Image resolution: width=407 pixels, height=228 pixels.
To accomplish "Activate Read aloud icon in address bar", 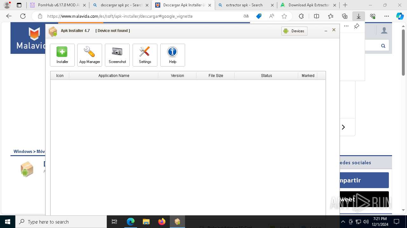I will click(x=272, y=16).
